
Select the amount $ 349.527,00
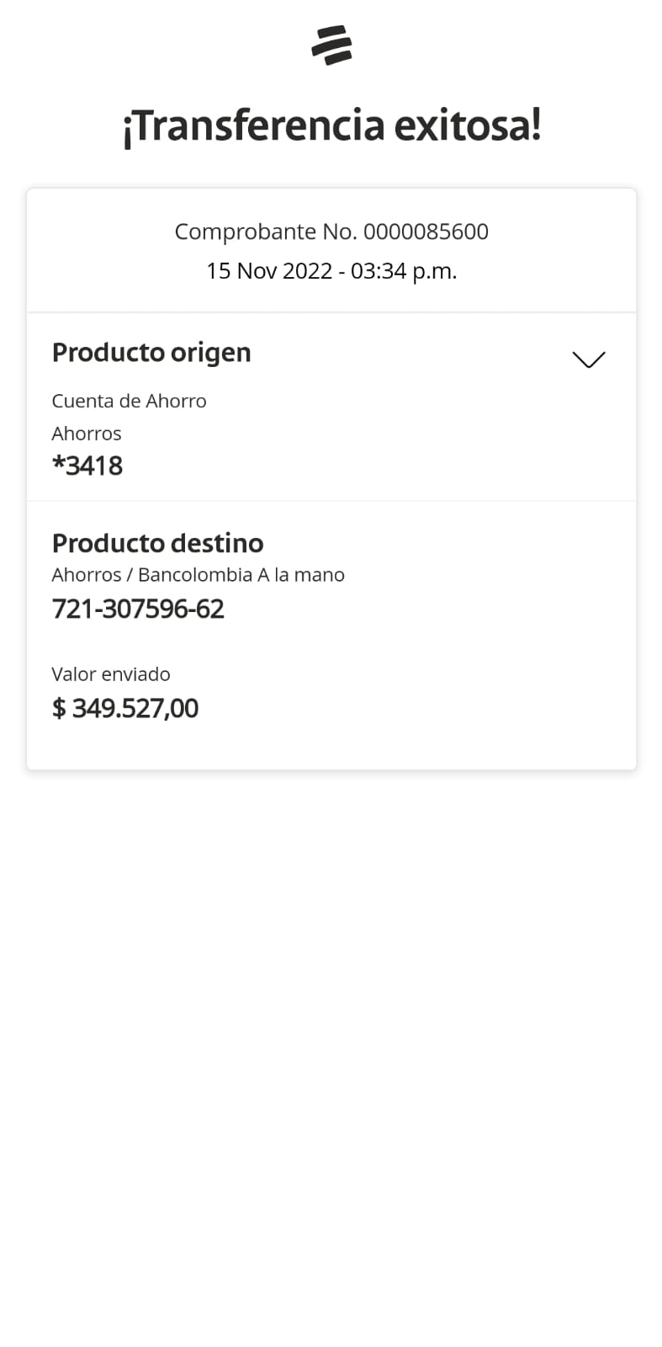(x=125, y=708)
